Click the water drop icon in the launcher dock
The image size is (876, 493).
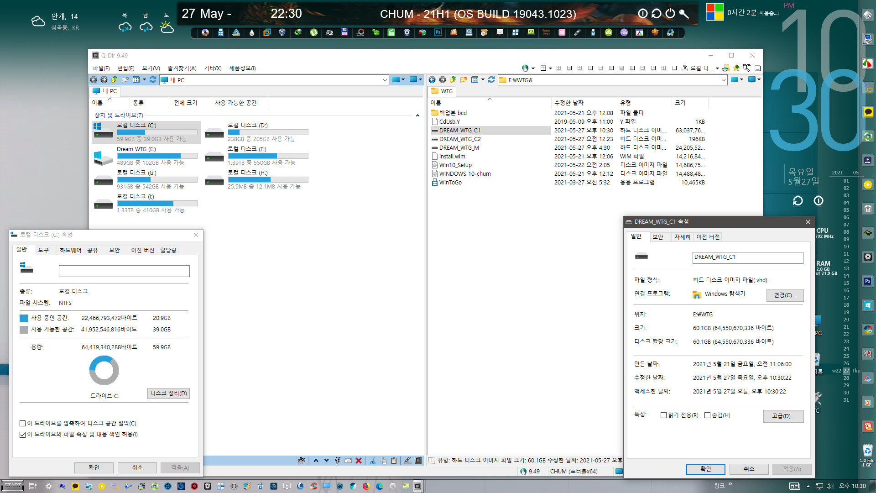click(x=251, y=32)
